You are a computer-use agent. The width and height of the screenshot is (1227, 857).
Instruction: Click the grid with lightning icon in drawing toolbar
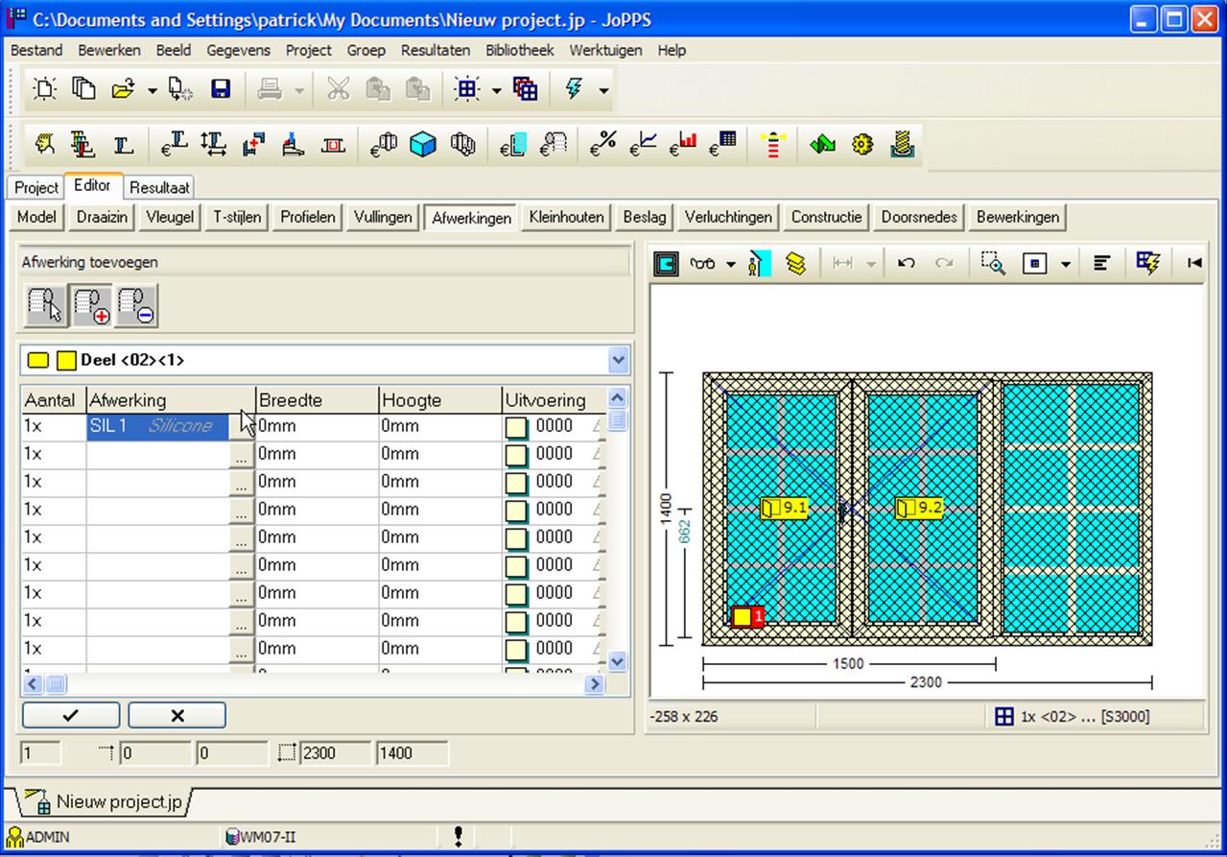(1148, 263)
